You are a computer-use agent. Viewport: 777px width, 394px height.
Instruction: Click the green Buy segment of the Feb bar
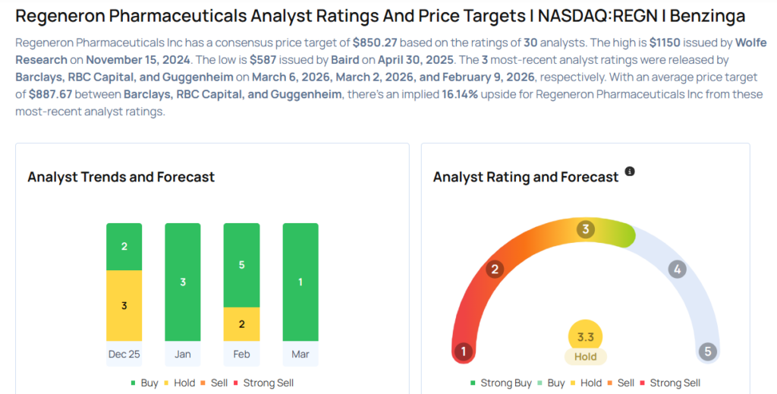click(x=241, y=265)
